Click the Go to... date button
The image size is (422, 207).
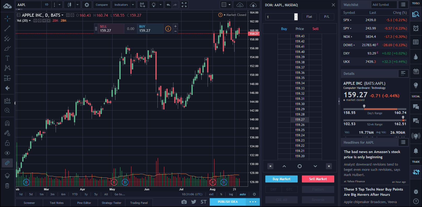point(120,194)
